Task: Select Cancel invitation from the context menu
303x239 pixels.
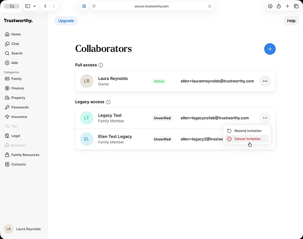Action: 247,139
